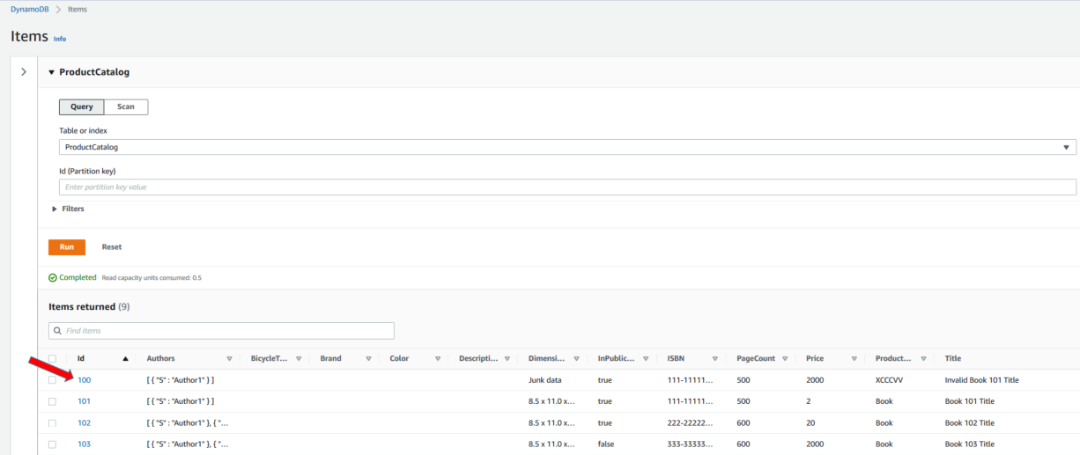
Task: Open item 101 link
Action: click(x=84, y=401)
